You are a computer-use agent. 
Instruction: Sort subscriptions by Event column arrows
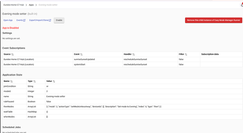[x=81, y=54]
